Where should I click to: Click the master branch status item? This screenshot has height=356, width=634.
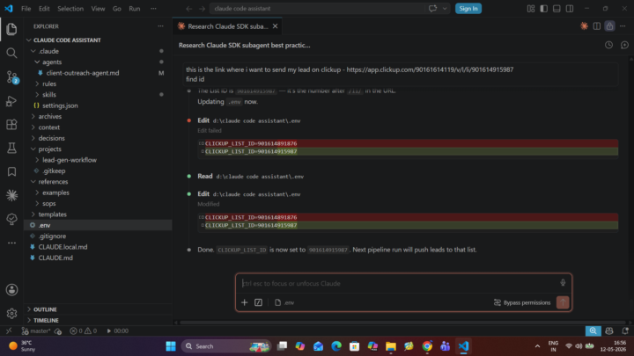coord(36,331)
